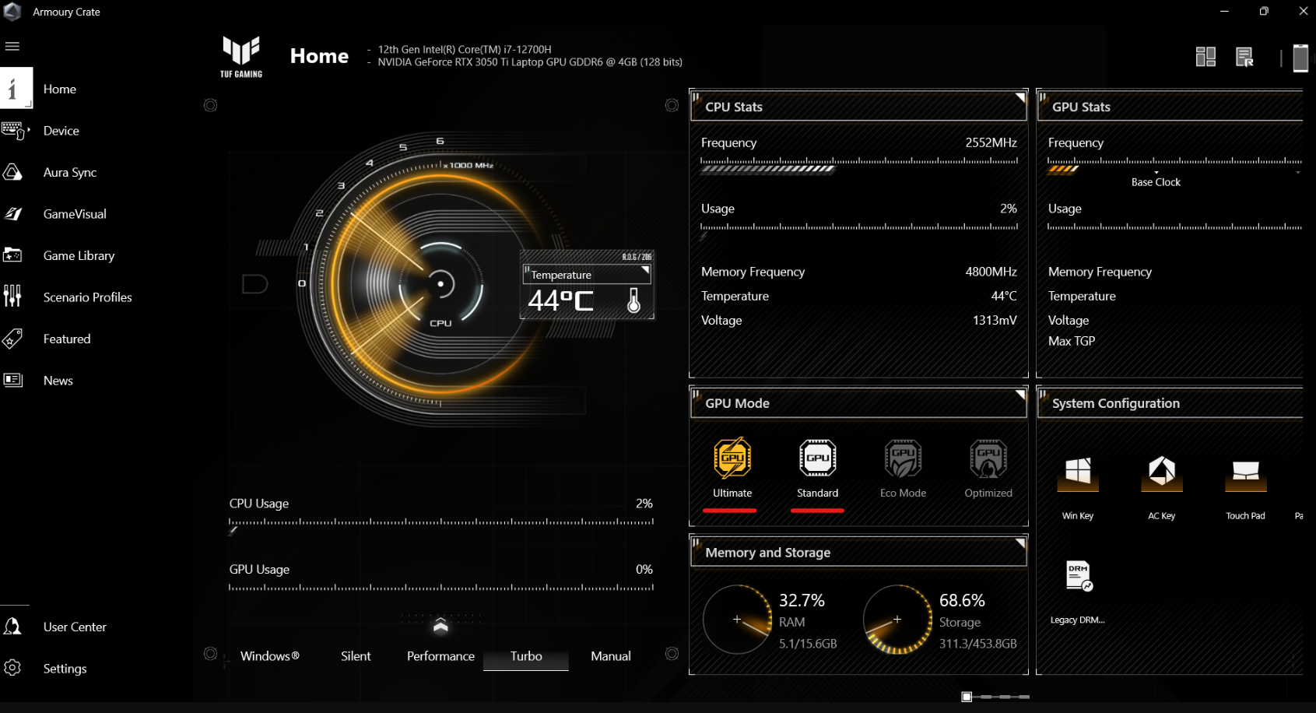1316x713 pixels.
Task: Select Optimized GPU mode
Action: point(988,467)
